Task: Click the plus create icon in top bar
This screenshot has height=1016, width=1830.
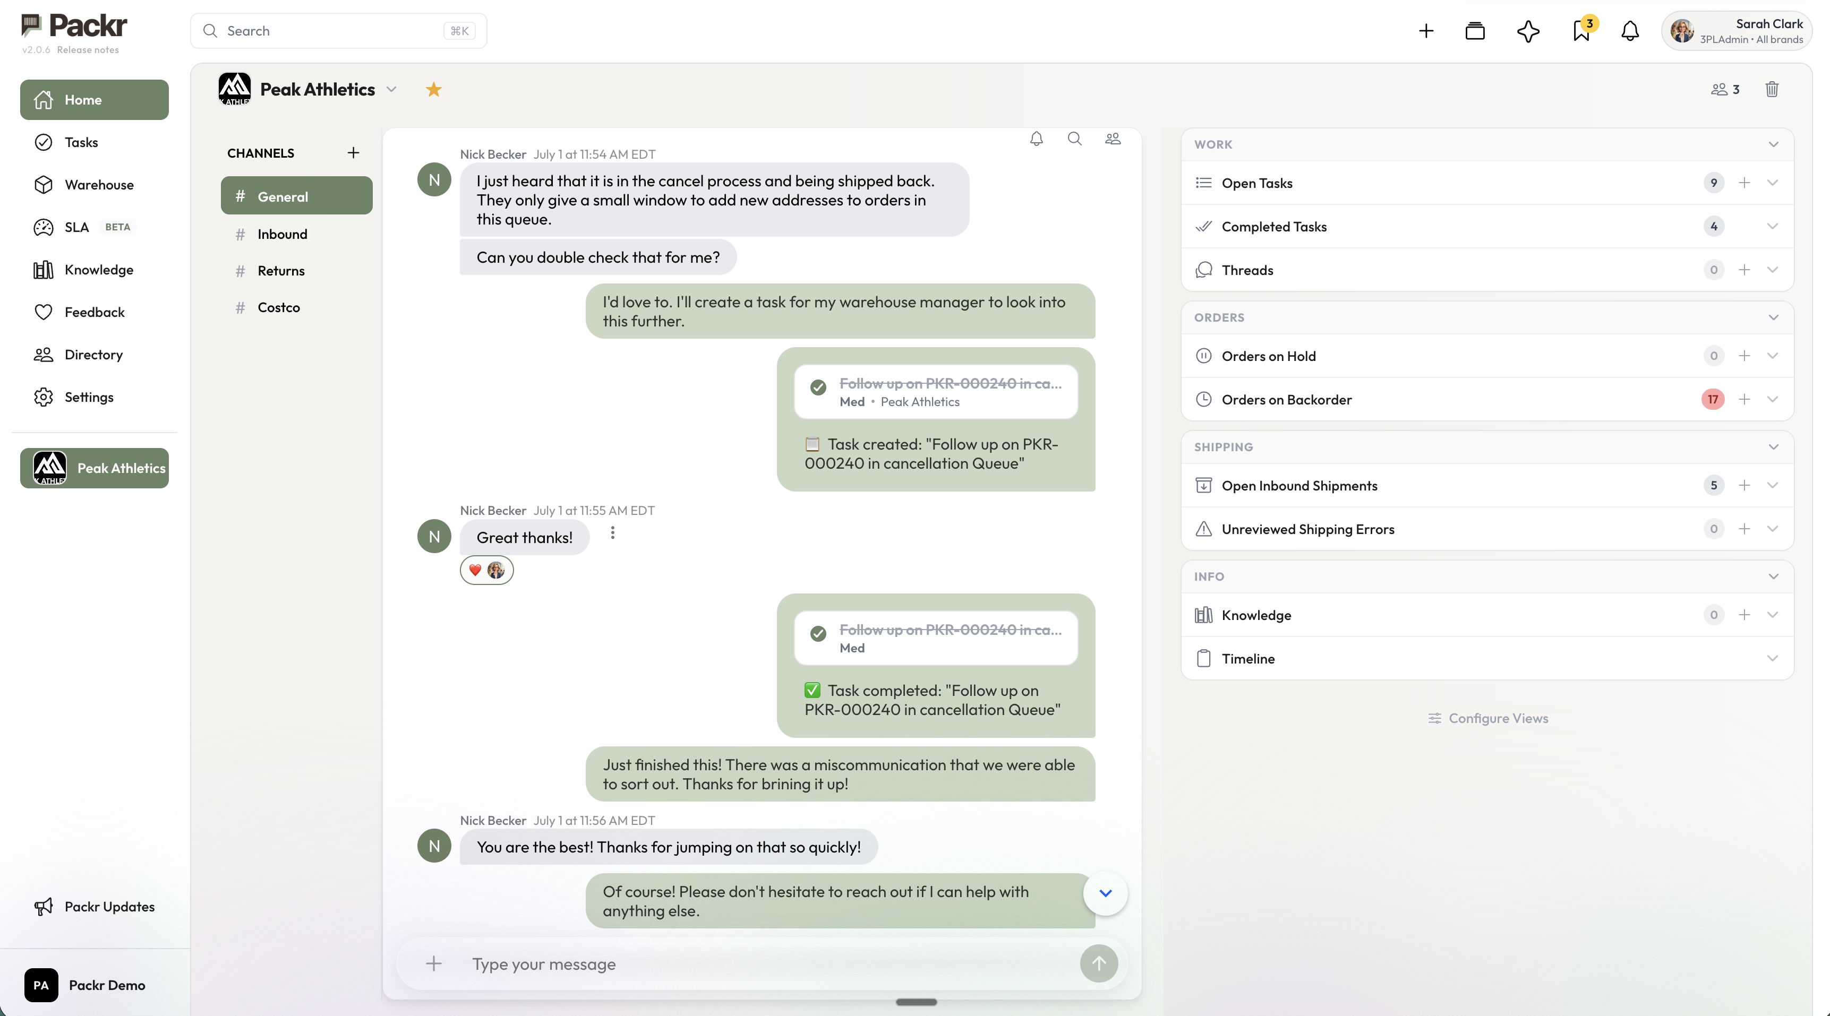Action: click(1426, 31)
